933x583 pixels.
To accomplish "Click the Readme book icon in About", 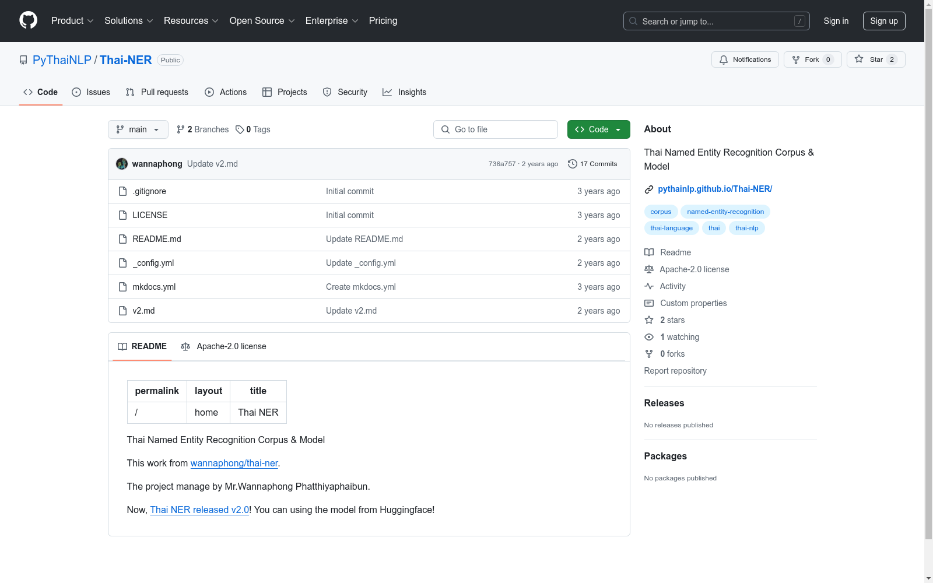I will click(649, 252).
